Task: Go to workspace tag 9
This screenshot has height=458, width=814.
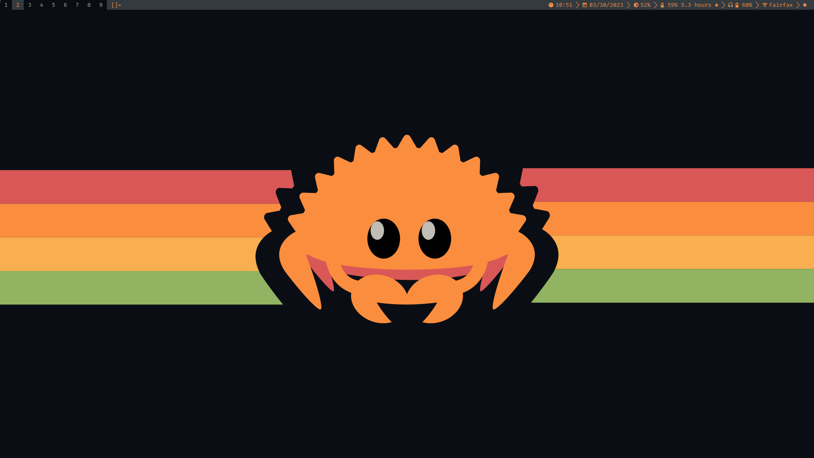Action: [101, 5]
